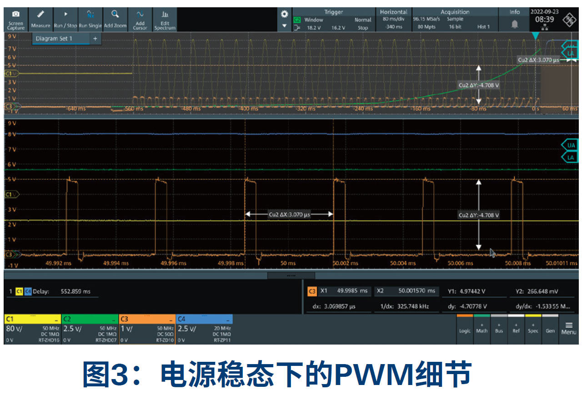Open the main Menu button
Image resolution: width=582 pixels, height=405 pixels.
click(568, 328)
